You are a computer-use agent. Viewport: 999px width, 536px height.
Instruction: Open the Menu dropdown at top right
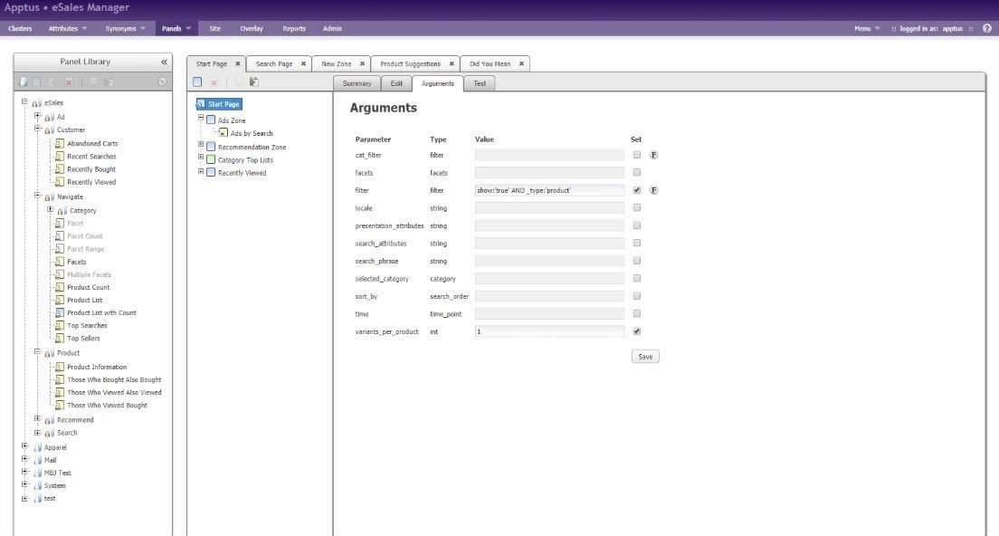coord(867,29)
